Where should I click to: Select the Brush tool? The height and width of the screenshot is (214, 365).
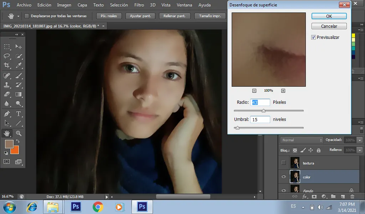click(x=19, y=76)
